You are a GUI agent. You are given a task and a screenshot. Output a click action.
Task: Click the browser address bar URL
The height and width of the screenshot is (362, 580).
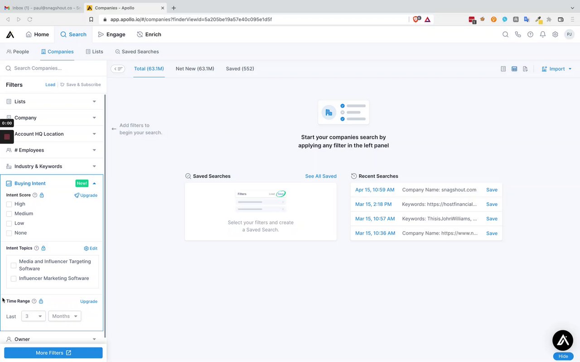[x=191, y=19]
